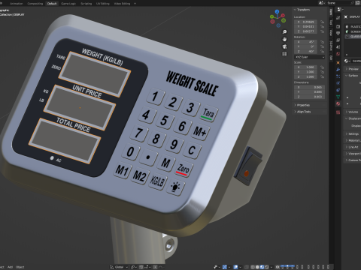This screenshot has height=270, width=361.
Task: Toggle lock on Location Y
Action: tap(322, 26)
